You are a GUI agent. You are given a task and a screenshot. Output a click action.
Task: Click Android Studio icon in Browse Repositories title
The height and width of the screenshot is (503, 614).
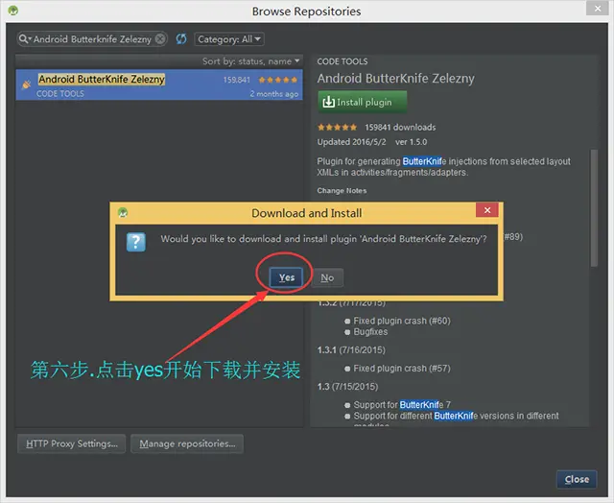coord(13,11)
